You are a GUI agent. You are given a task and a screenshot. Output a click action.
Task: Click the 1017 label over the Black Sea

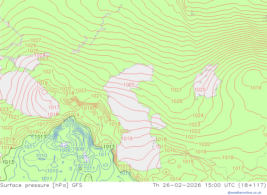(x=54, y=107)
